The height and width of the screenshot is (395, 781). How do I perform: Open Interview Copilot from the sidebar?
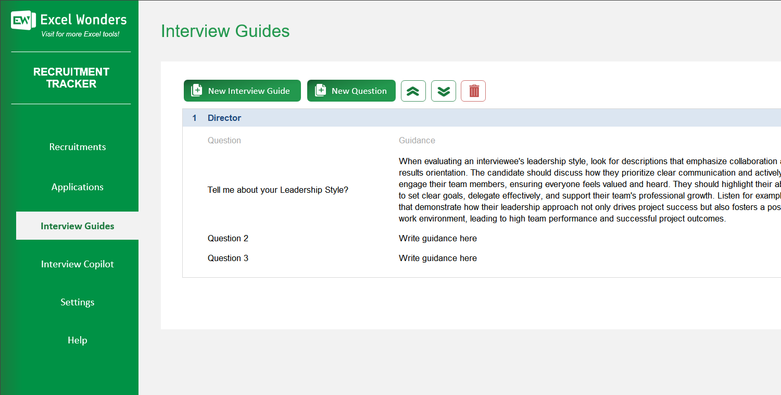(77, 264)
